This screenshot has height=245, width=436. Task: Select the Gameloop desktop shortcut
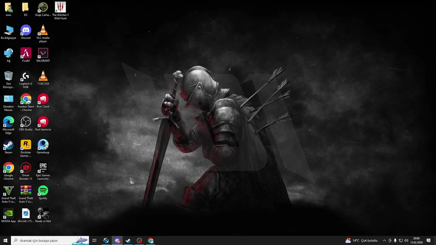click(x=43, y=146)
